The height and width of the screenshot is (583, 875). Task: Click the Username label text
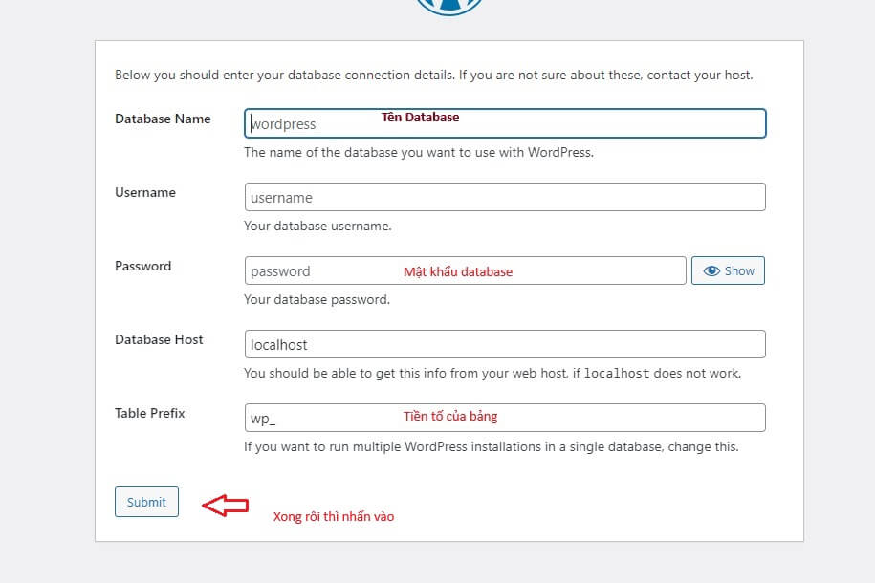click(x=145, y=192)
